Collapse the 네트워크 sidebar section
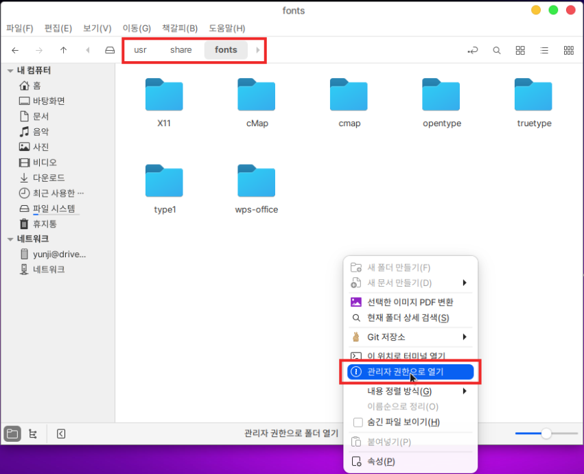This screenshot has height=474, width=584. [10, 239]
